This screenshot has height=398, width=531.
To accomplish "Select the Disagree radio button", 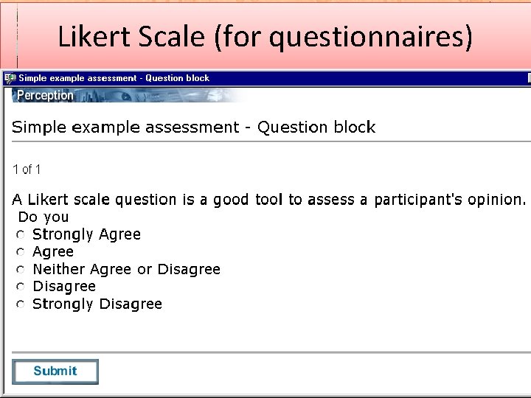I will (x=21, y=287).
